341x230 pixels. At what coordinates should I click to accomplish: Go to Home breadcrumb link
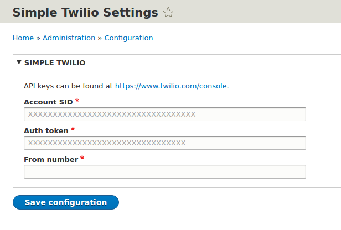(x=23, y=38)
